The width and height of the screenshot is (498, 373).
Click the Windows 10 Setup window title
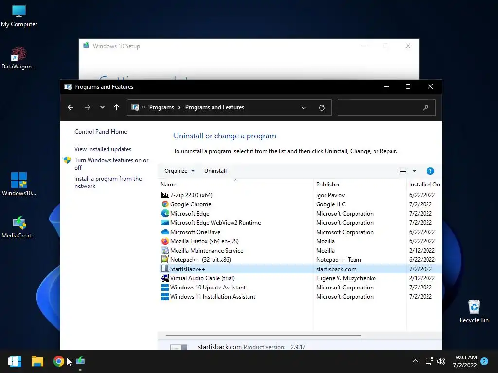point(116,46)
